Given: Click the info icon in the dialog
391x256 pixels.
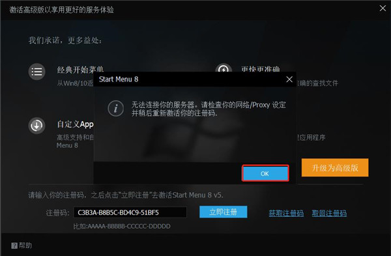Looking at the screenshot, I should (116, 108).
